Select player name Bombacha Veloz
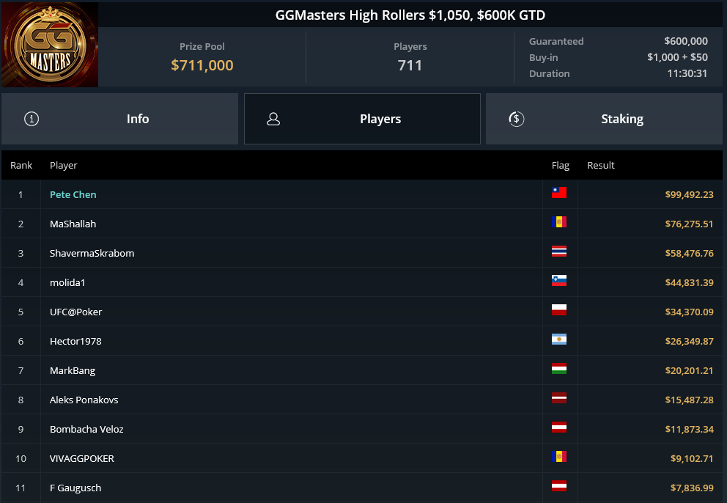727x503 pixels. pos(86,429)
